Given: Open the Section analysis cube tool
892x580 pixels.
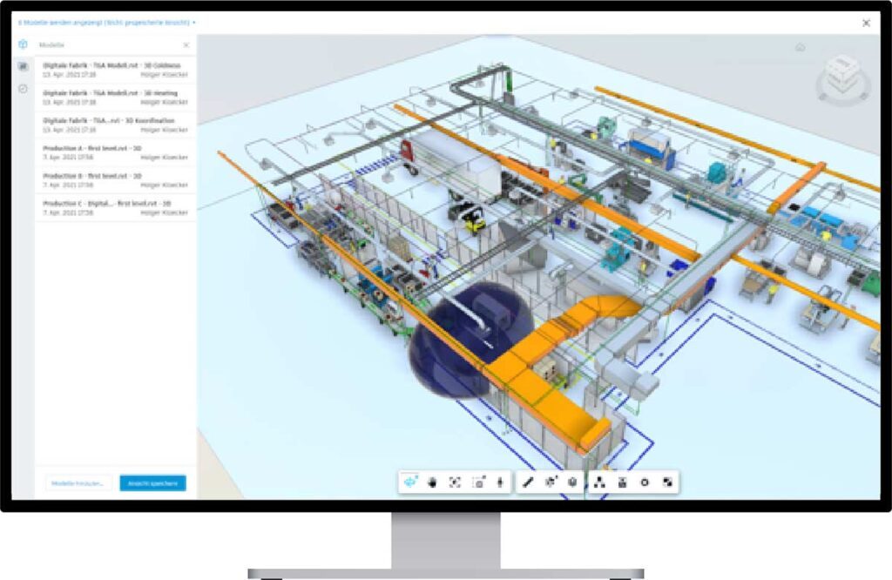Looking at the screenshot, I should [572, 482].
